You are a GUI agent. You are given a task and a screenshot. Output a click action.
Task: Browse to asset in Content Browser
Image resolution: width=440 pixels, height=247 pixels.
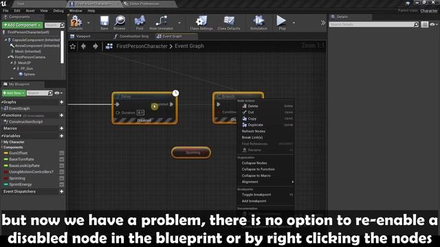pos(120,23)
